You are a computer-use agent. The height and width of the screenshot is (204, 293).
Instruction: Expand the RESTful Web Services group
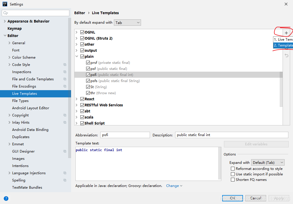[x=76, y=105]
